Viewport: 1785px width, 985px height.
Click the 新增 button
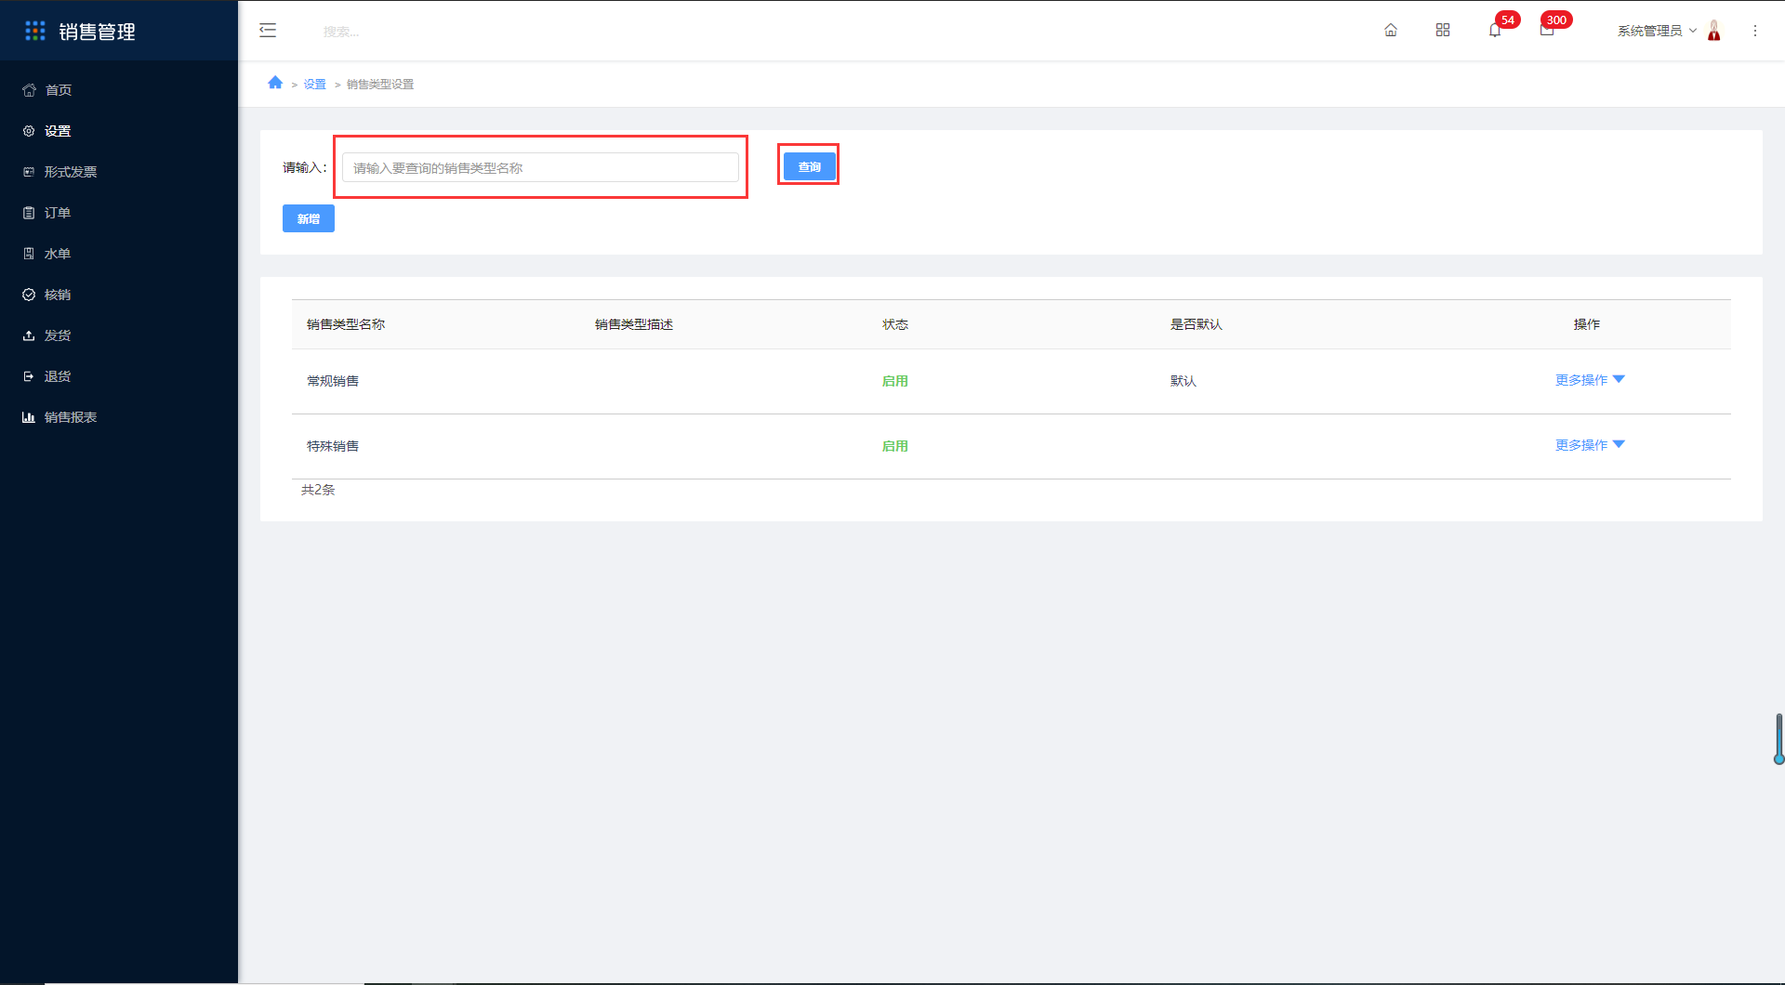click(309, 218)
